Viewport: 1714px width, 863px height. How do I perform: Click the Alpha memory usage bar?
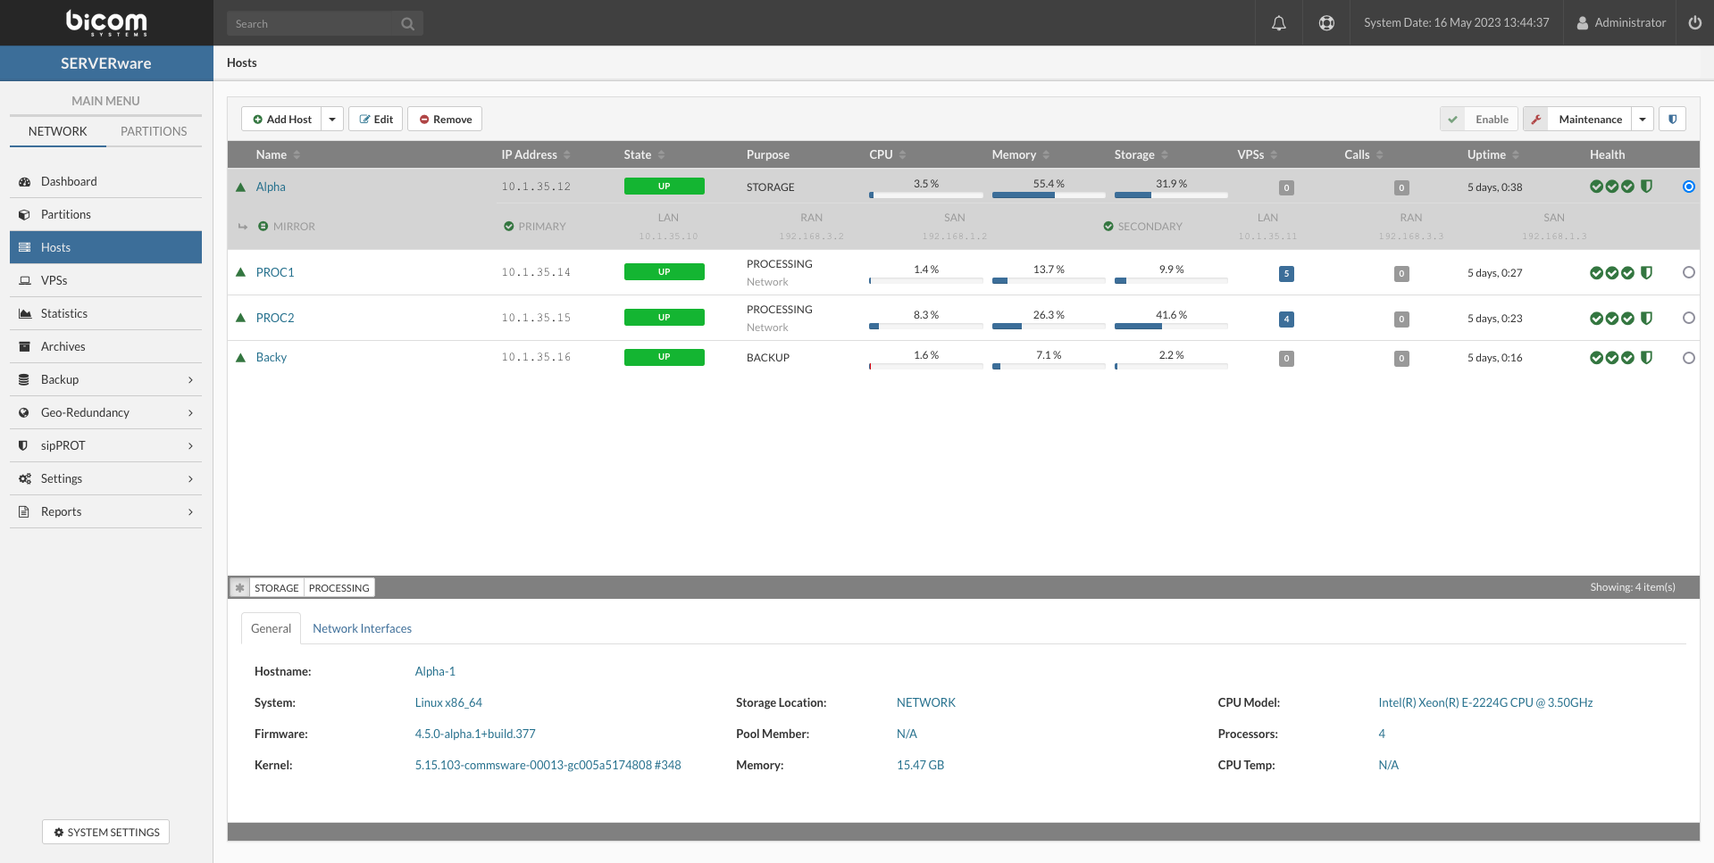(1048, 195)
